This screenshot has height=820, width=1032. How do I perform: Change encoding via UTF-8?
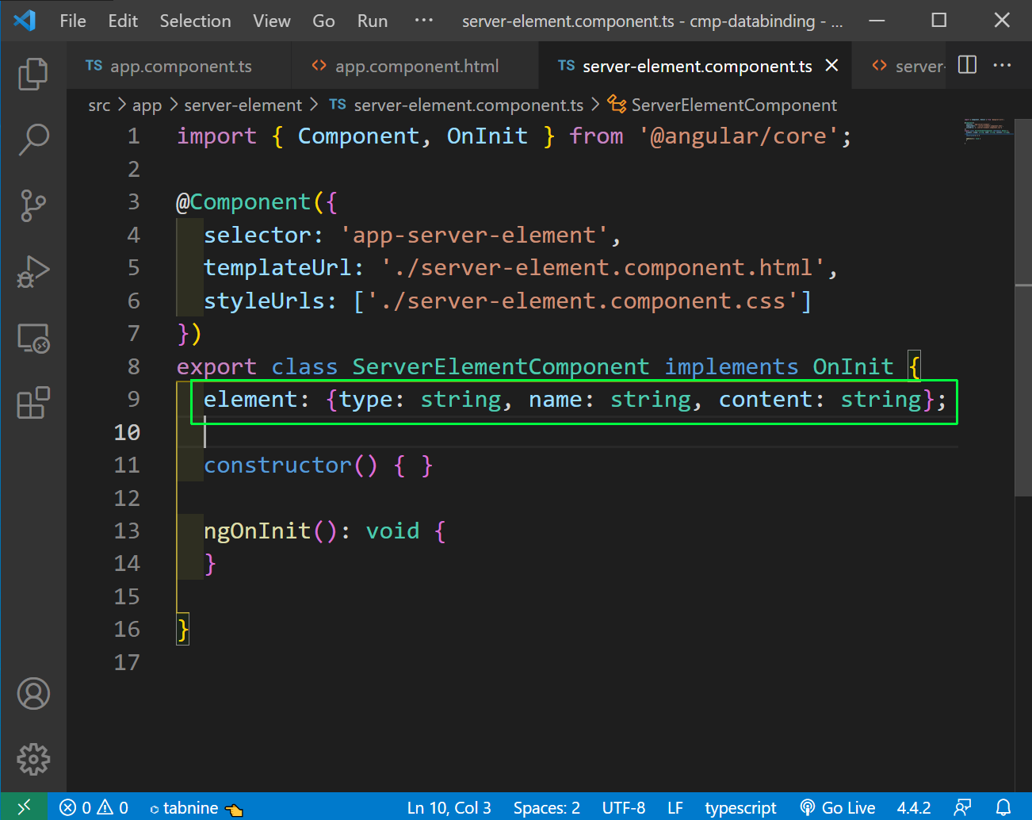[624, 807]
